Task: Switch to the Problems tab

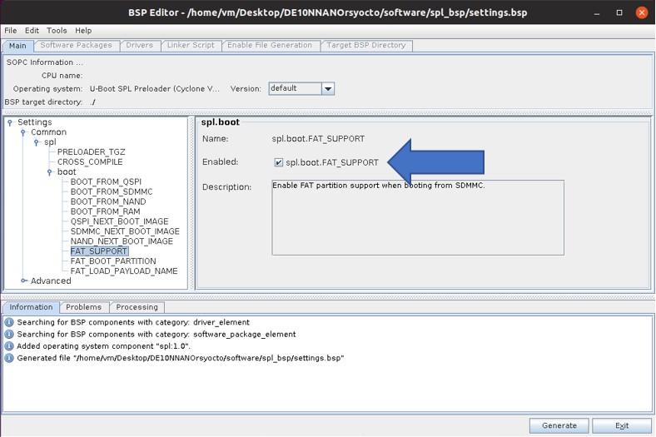Action: pos(83,307)
